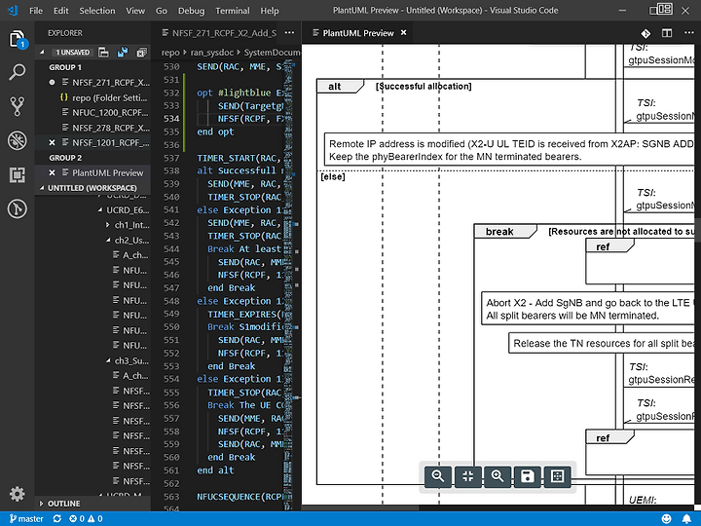Open the Go menu
Screen dimensions: 701x526
pyautogui.click(x=162, y=11)
